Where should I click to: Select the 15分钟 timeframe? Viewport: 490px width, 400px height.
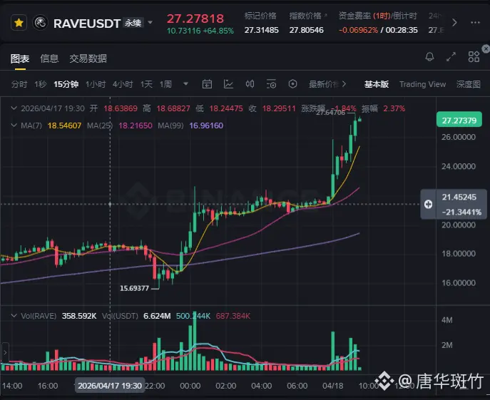tap(66, 84)
